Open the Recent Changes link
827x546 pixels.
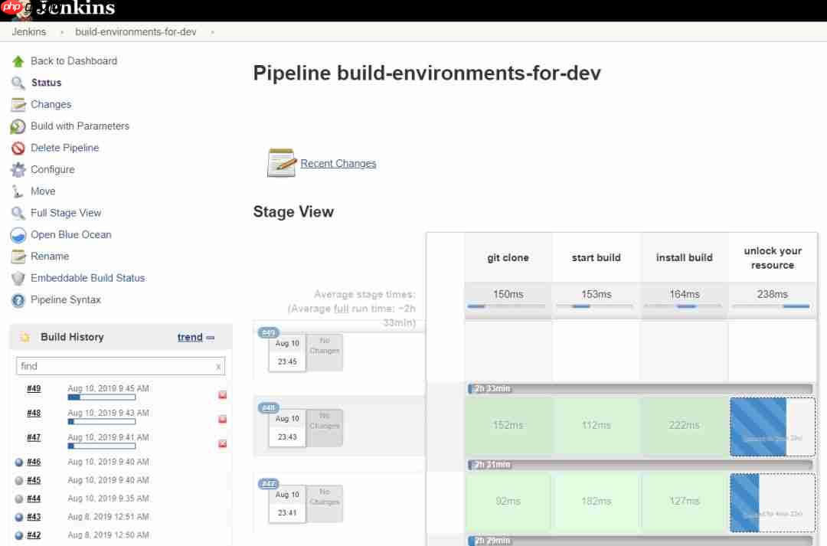coord(338,163)
